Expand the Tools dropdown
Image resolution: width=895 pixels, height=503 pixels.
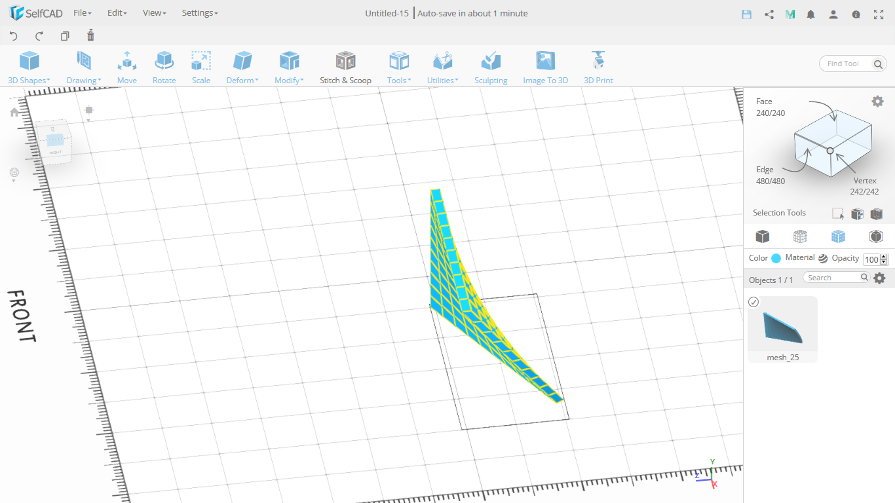pyautogui.click(x=399, y=68)
